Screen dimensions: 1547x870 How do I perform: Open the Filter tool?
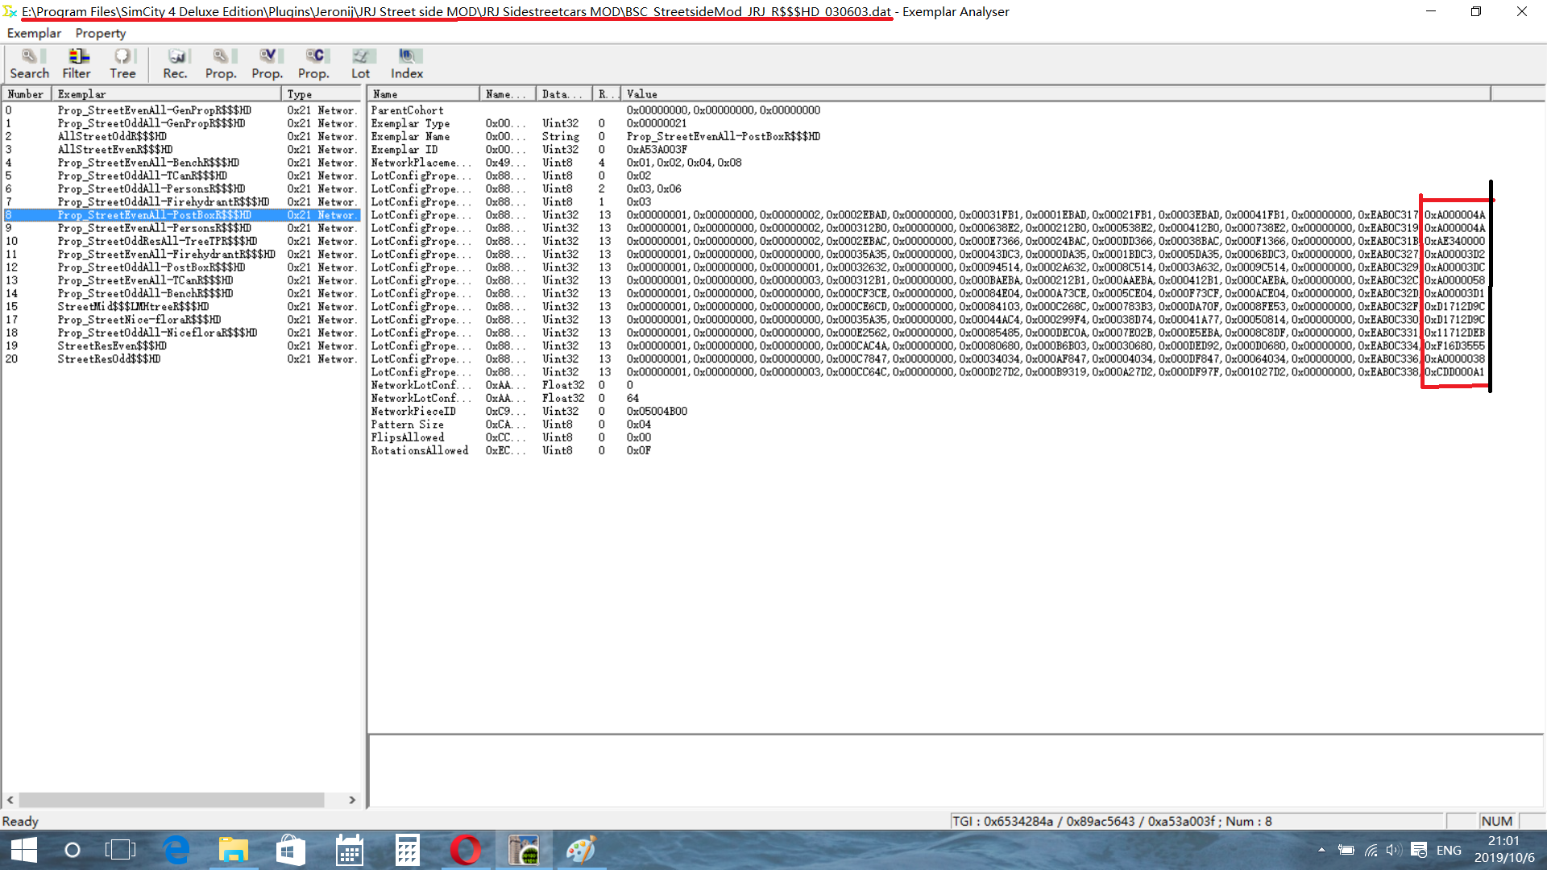[x=77, y=64]
